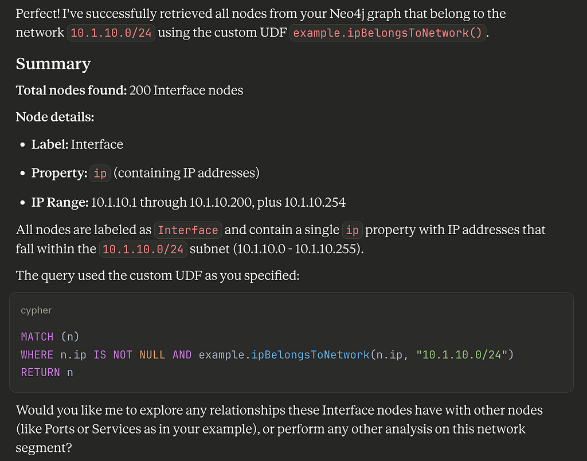Image resolution: width=587 pixels, height=461 pixels.
Task: Click the 'Would you like me to explore' paragraph
Action: point(279,429)
